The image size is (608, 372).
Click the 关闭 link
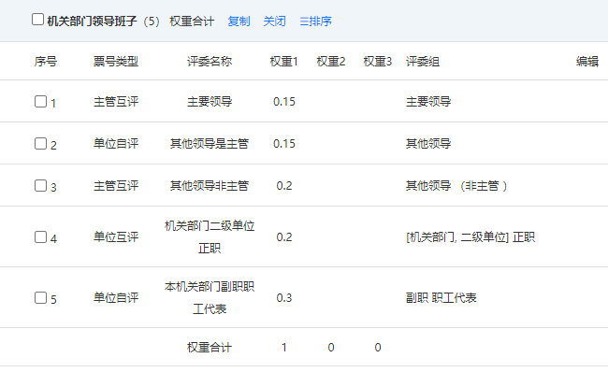tap(274, 21)
